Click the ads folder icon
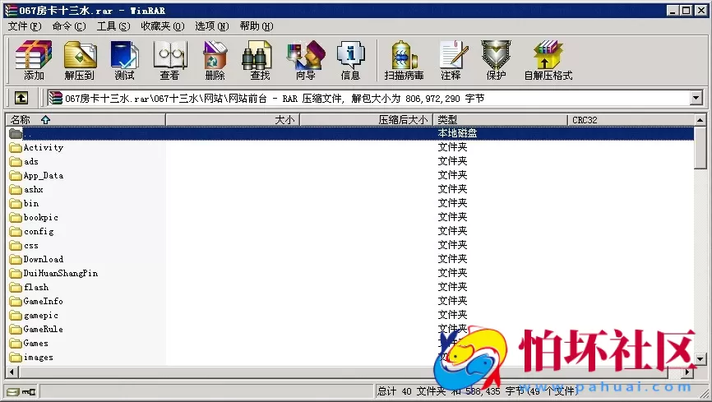Viewport: 712px width, 402px height. 16,162
